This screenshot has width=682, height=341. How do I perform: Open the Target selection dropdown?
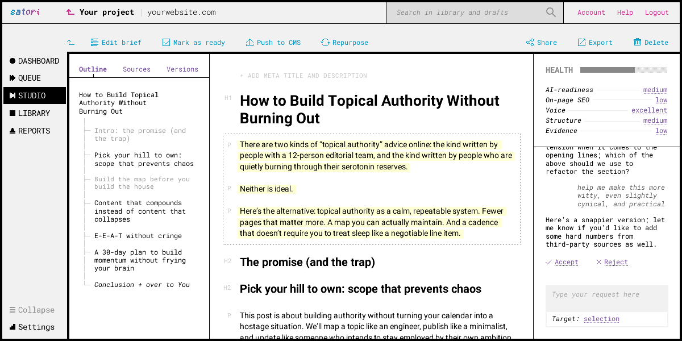pyautogui.click(x=601, y=319)
